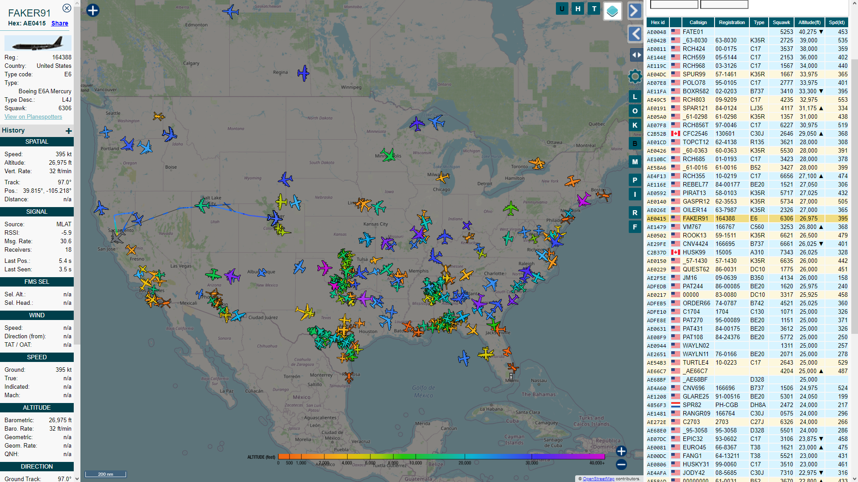This screenshot has width=858, height=482.
Task: Expand the History section plus icon
Action: 68,131
